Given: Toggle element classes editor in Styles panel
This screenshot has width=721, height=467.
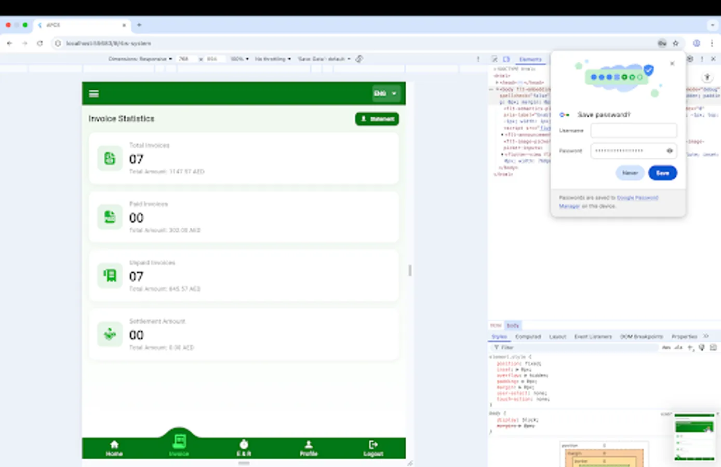Looking at the screenshot, I should coord(677,348).
